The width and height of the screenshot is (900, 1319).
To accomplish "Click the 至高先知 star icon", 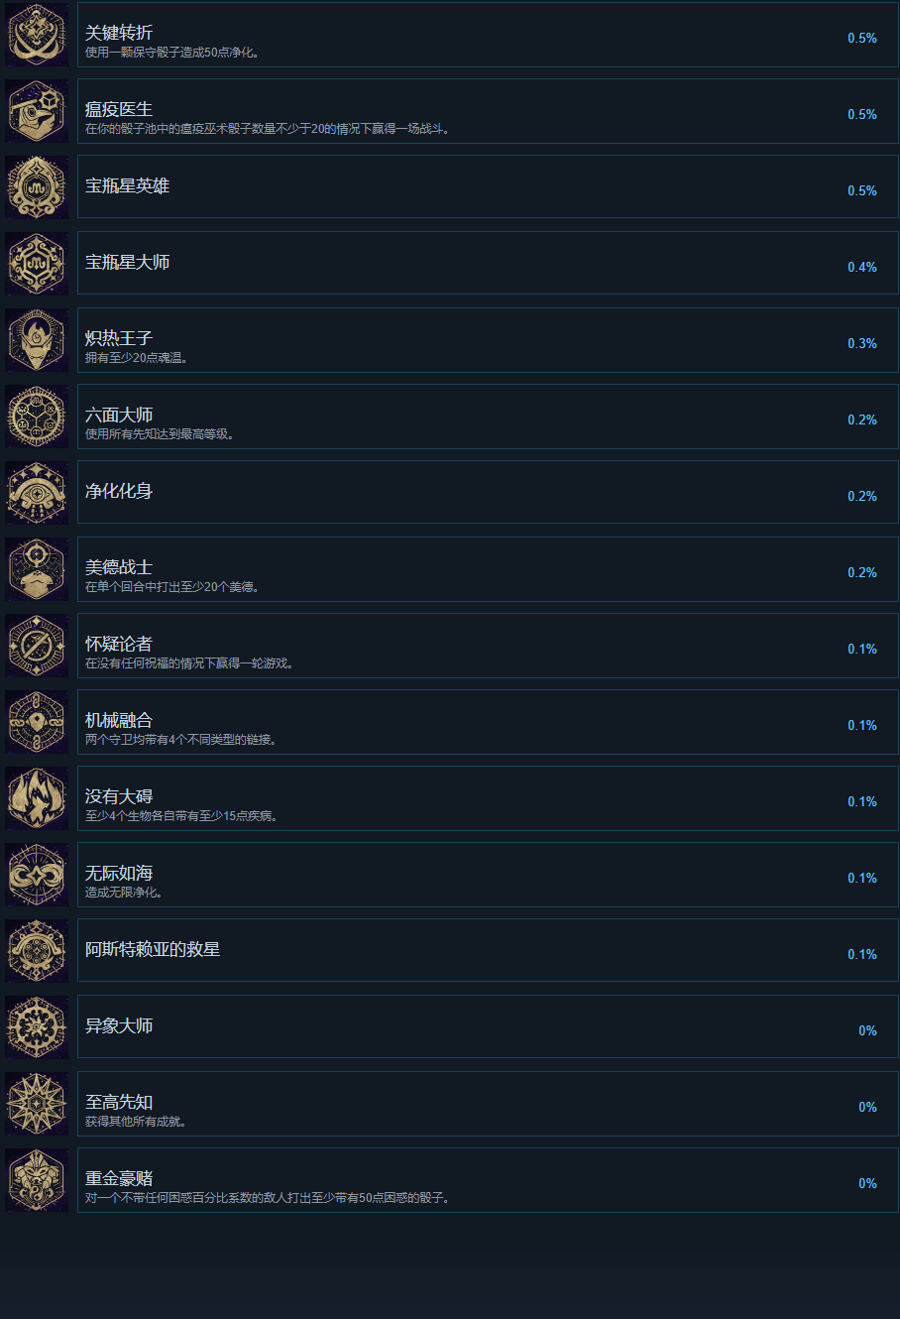I will (x=38, y=1104).
